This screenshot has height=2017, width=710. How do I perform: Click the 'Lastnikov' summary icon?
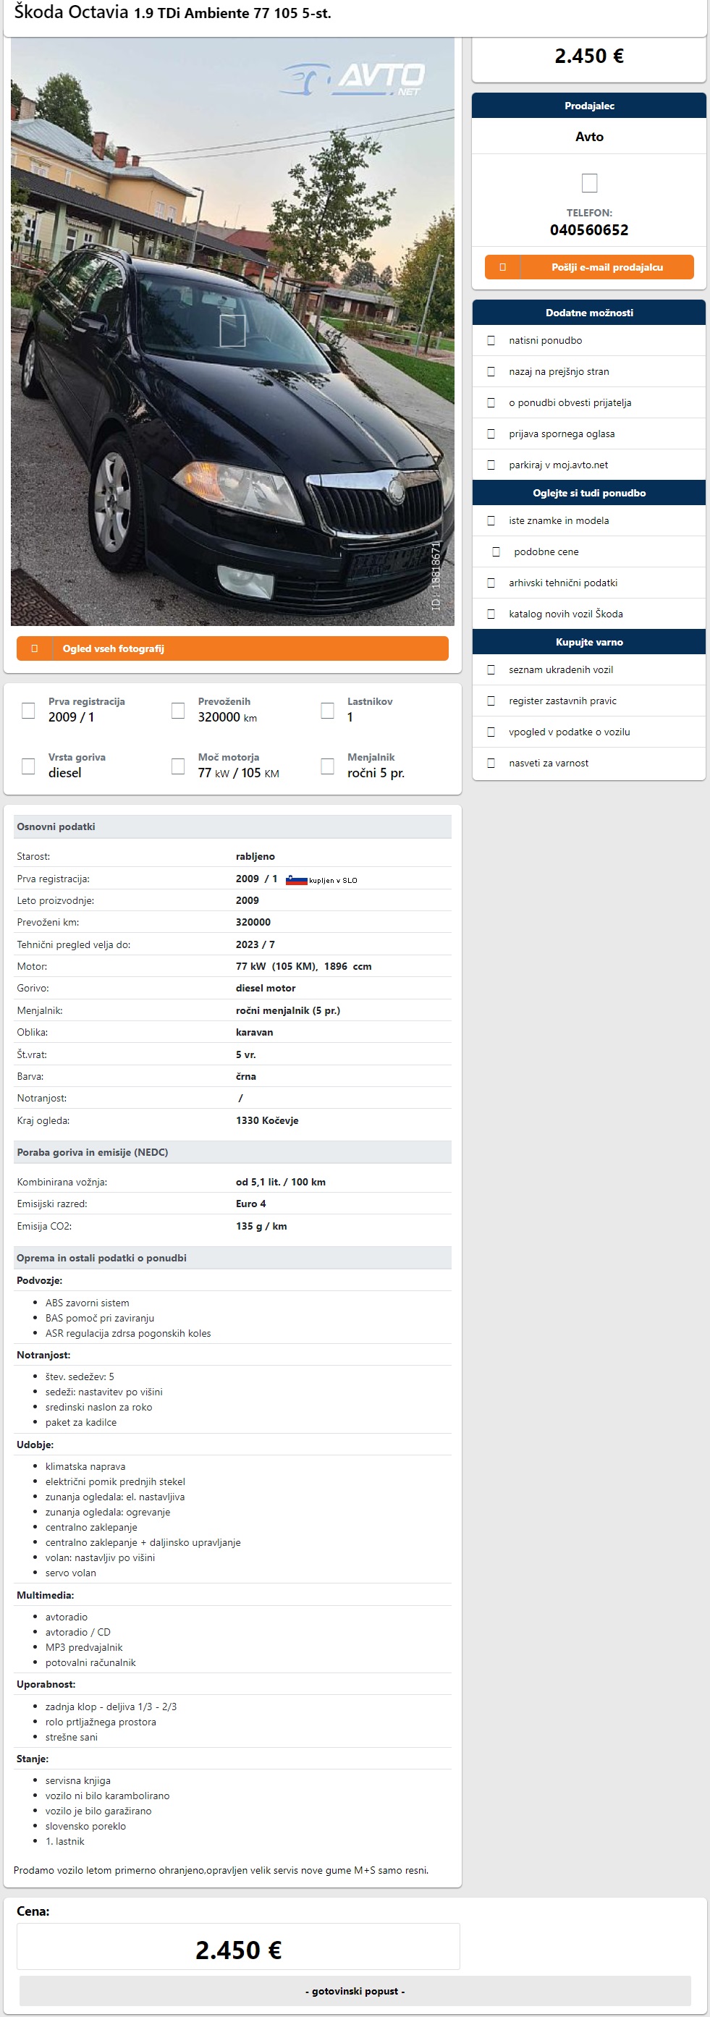click(327, 710)
